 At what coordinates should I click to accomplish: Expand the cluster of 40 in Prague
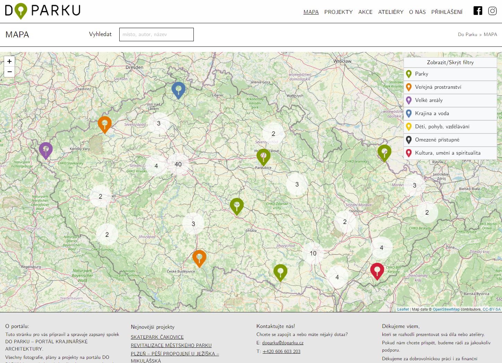(178, 164)
